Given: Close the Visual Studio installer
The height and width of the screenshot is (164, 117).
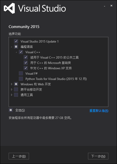Looking at the screenshot, I should coord(111,6).
